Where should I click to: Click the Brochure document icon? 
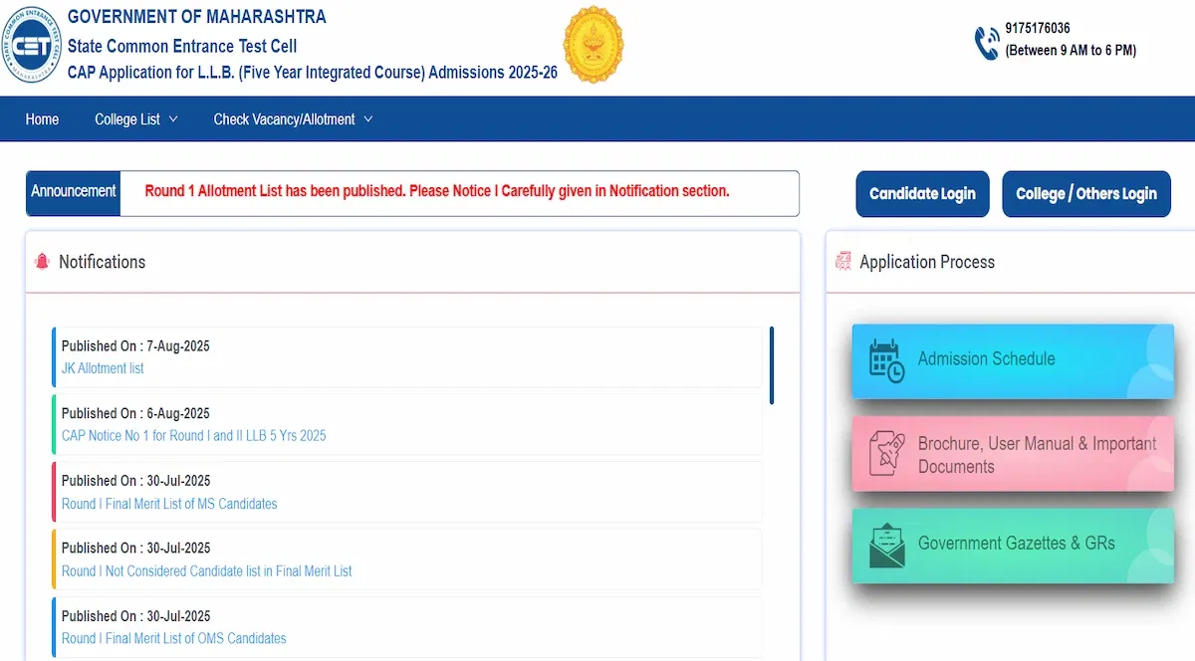[x=886, y=453]
